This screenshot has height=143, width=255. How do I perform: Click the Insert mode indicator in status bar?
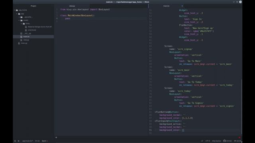tap(45, 141)
